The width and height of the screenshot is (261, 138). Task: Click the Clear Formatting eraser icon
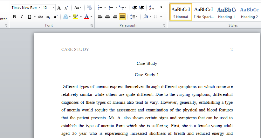(90, 8)
